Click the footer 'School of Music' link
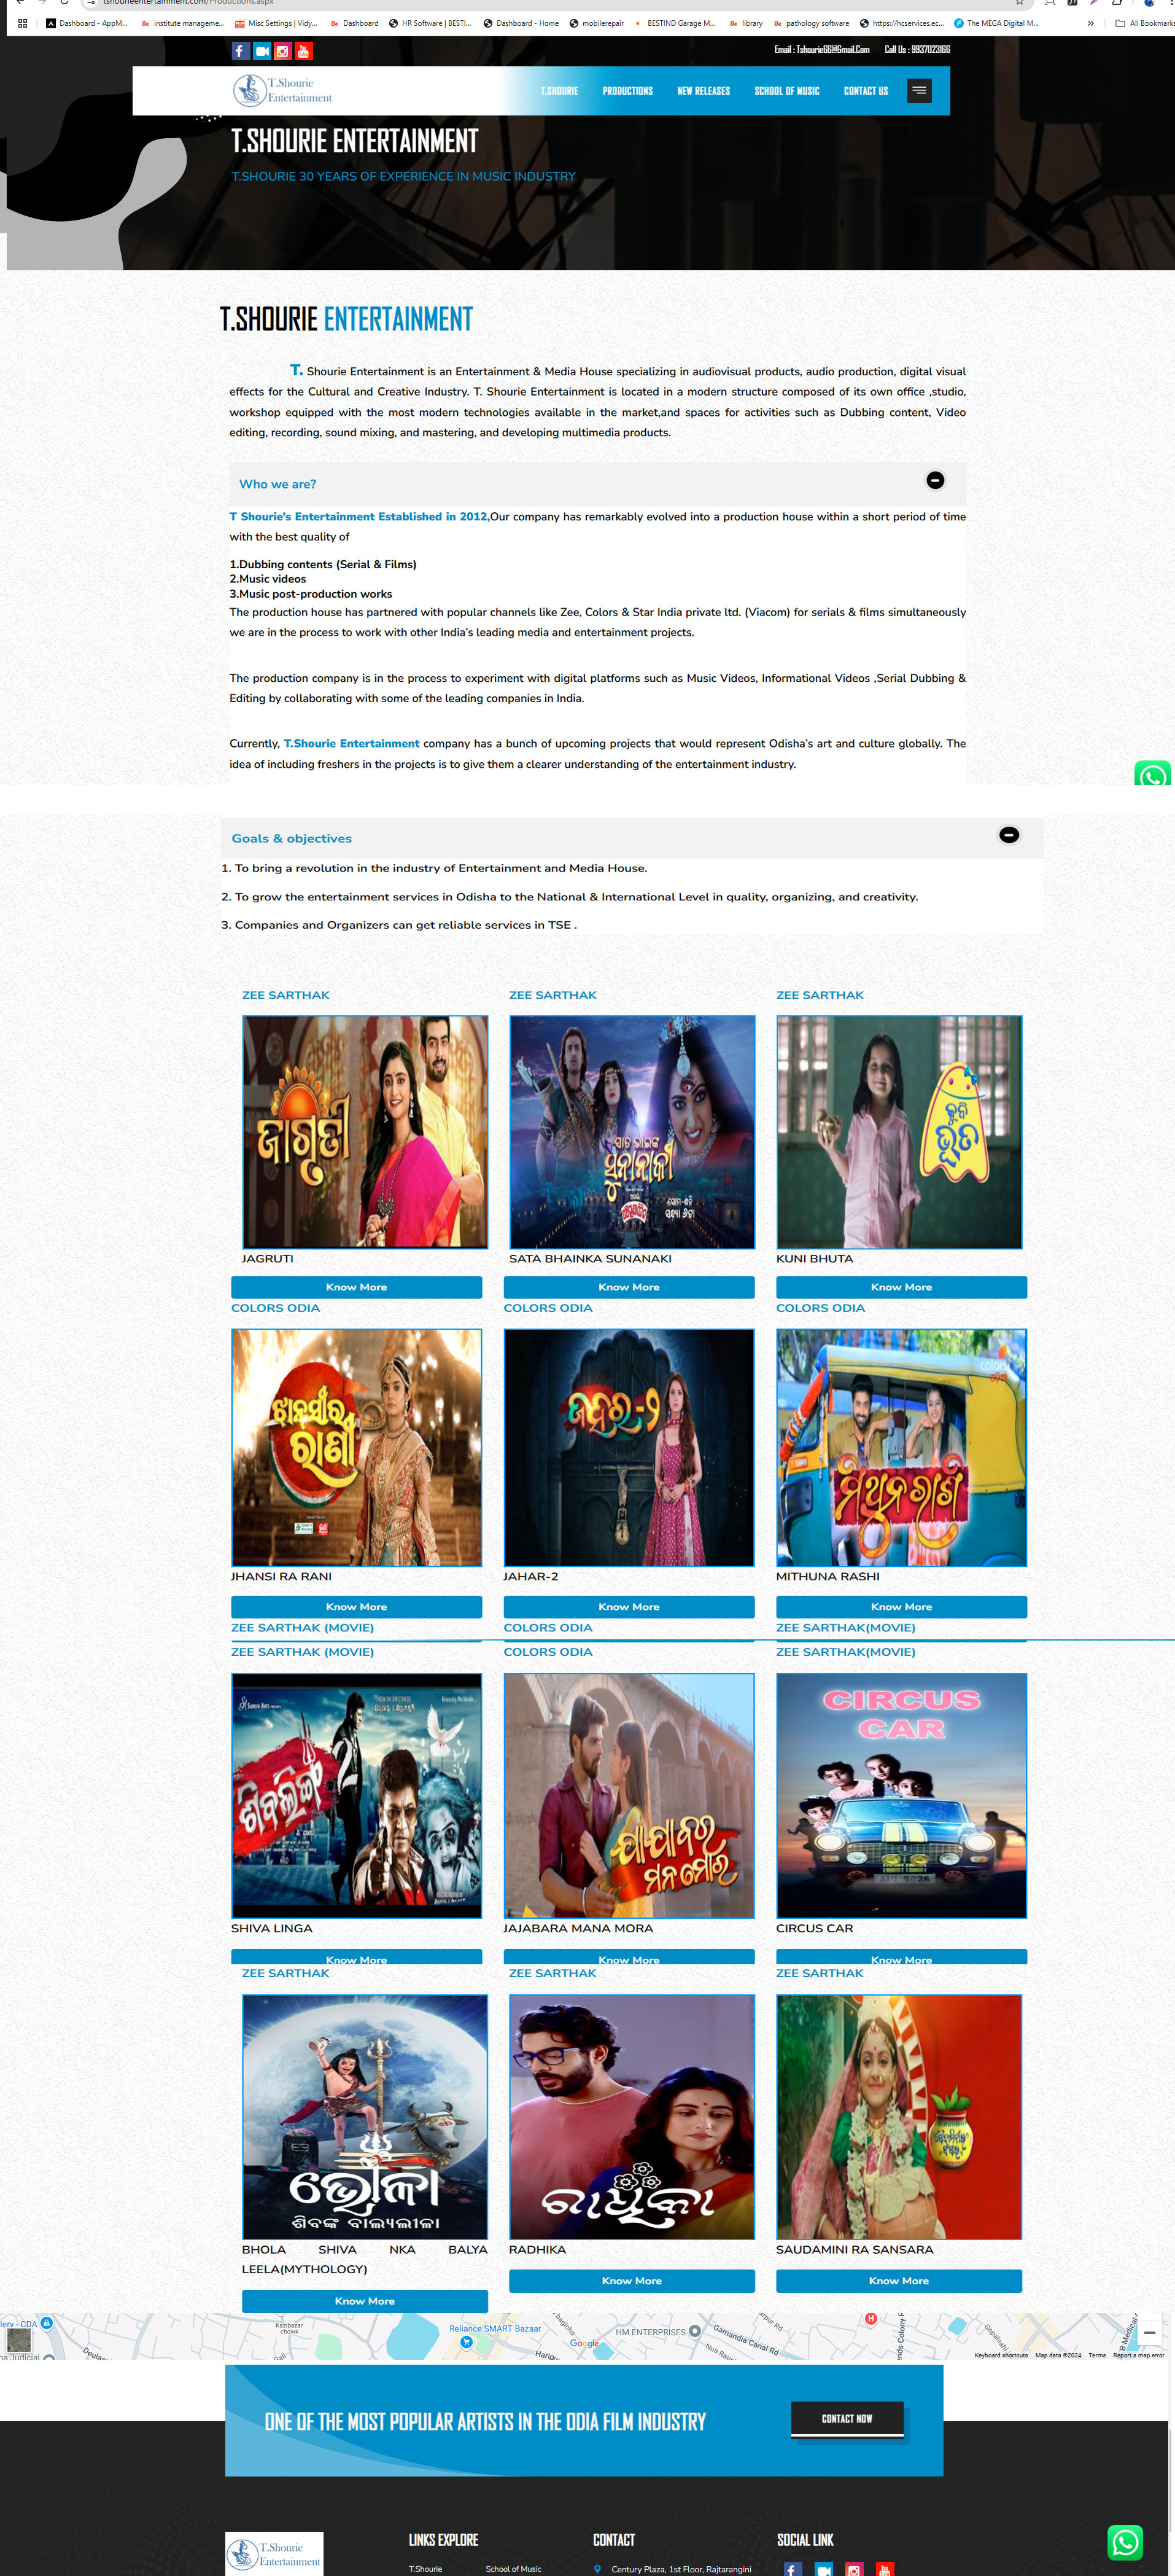 click(514, 2569)
